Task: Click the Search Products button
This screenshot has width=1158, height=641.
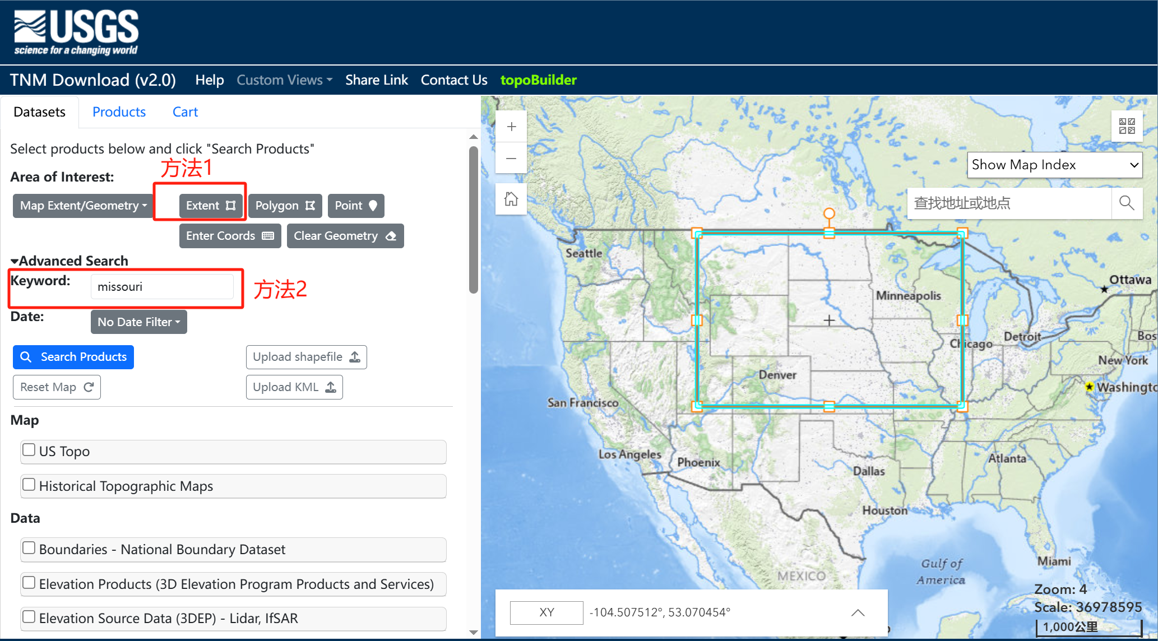Action: [x=73, y=357]
